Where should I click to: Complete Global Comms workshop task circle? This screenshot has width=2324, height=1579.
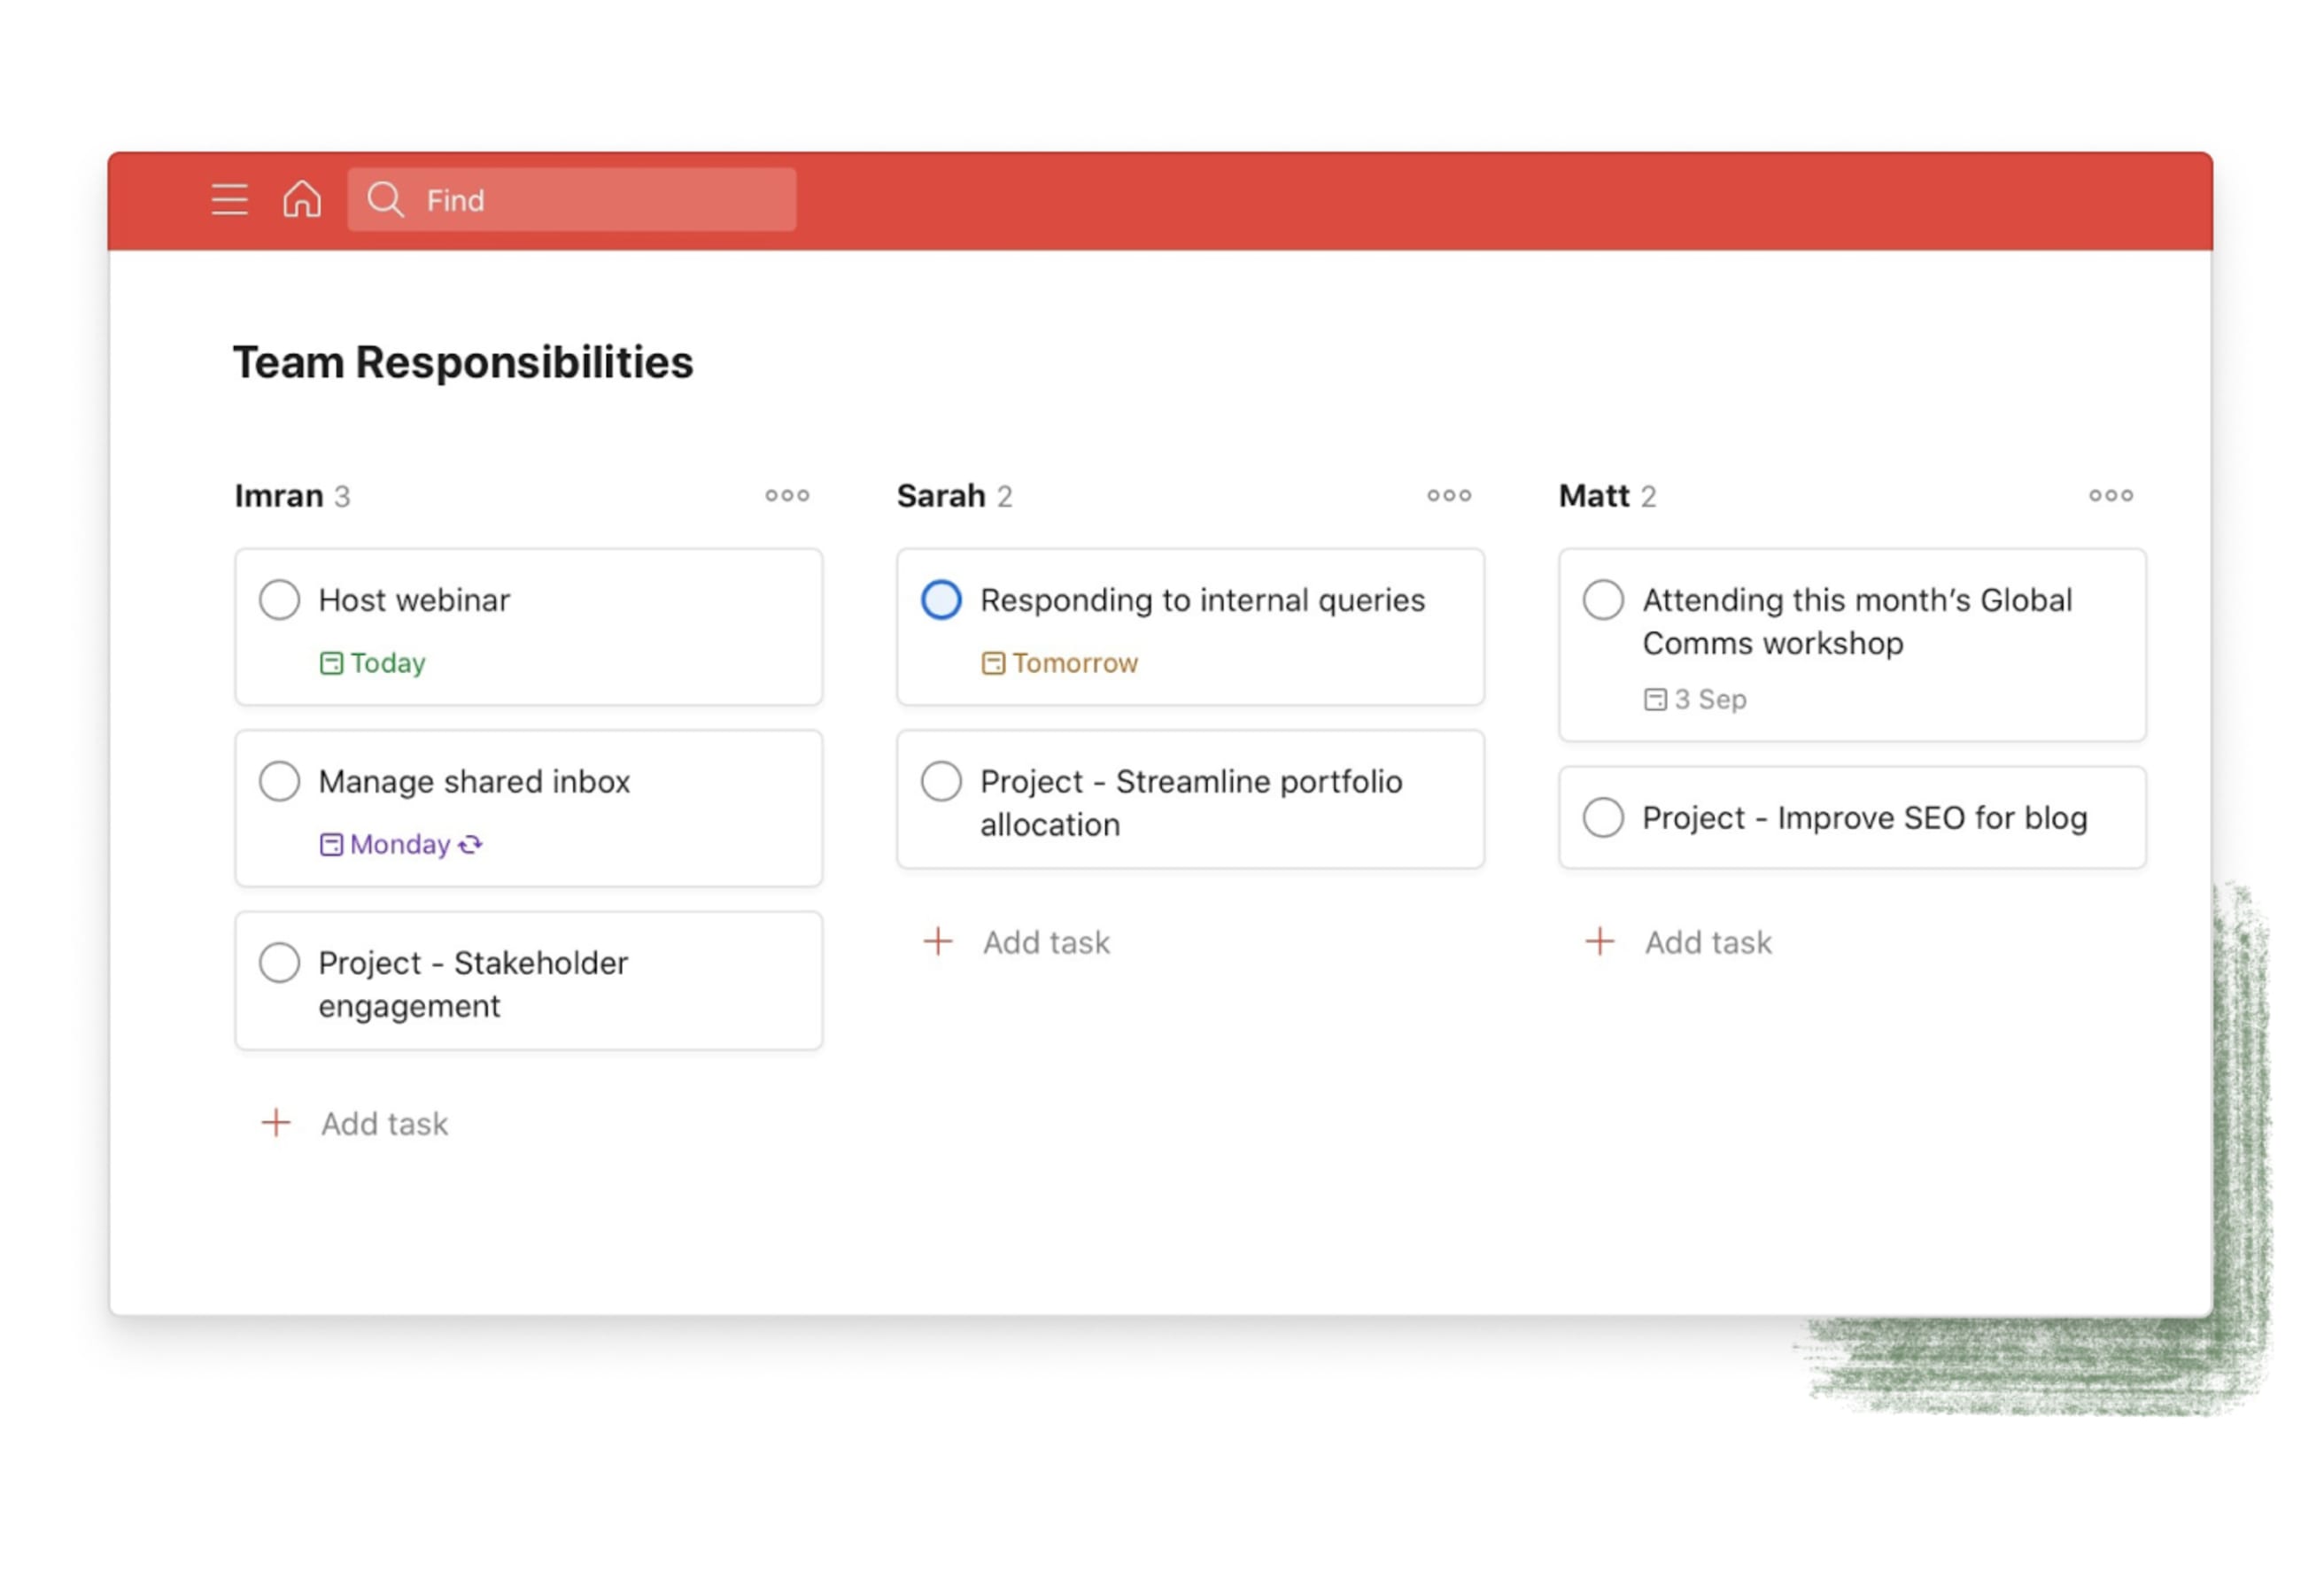tap(1603, 600)
